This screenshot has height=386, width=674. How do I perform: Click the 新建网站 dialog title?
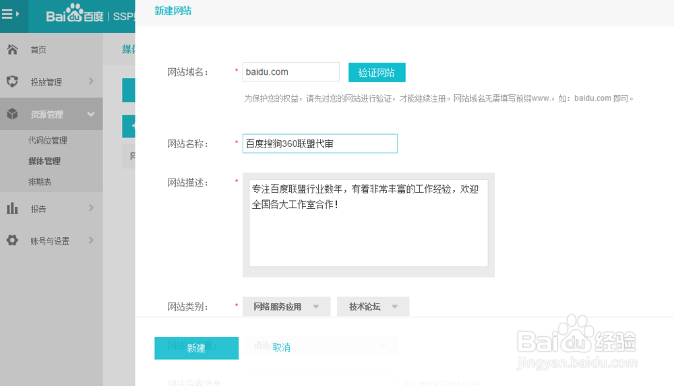(173, 11)
